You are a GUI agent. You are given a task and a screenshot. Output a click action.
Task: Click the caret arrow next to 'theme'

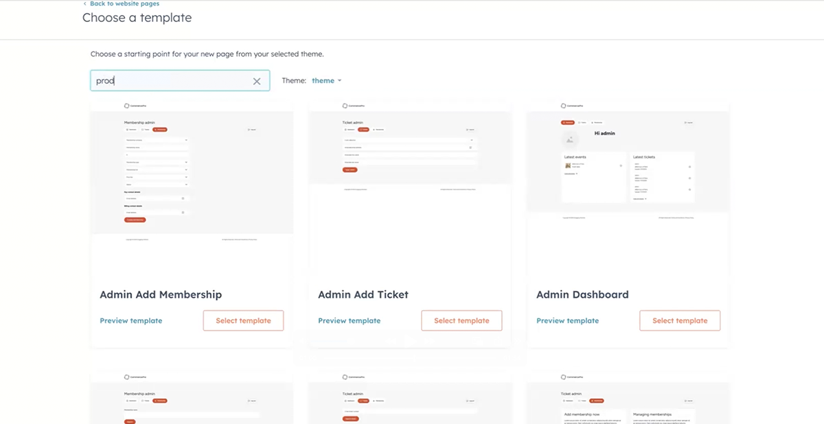pyautogui.click(x=339, y=81)
